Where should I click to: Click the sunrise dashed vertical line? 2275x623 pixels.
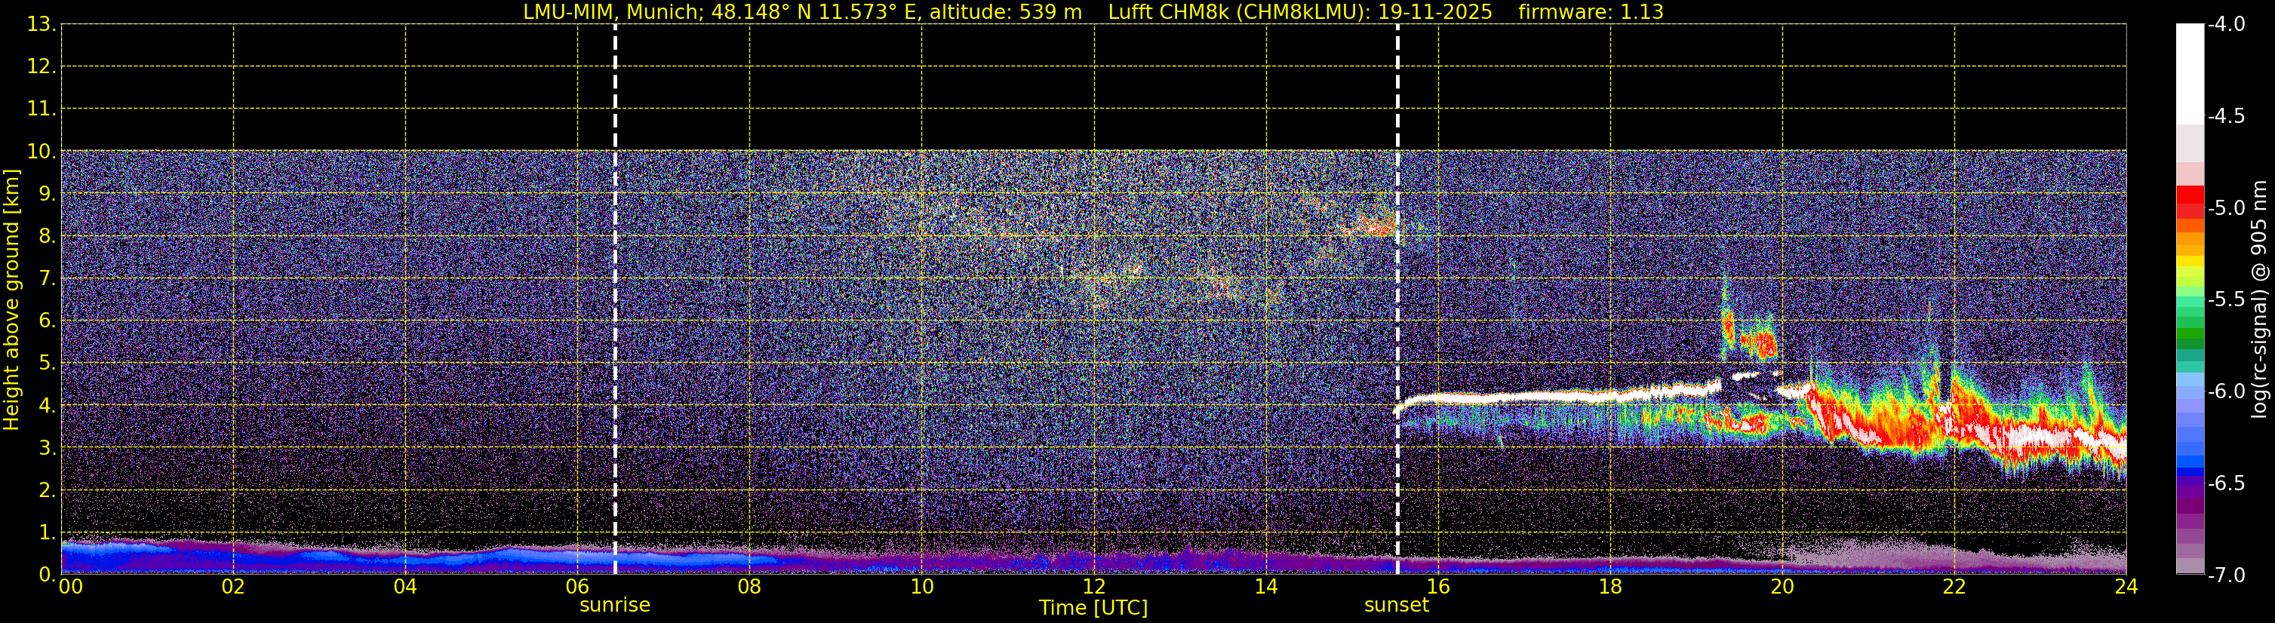coord(615,299)
